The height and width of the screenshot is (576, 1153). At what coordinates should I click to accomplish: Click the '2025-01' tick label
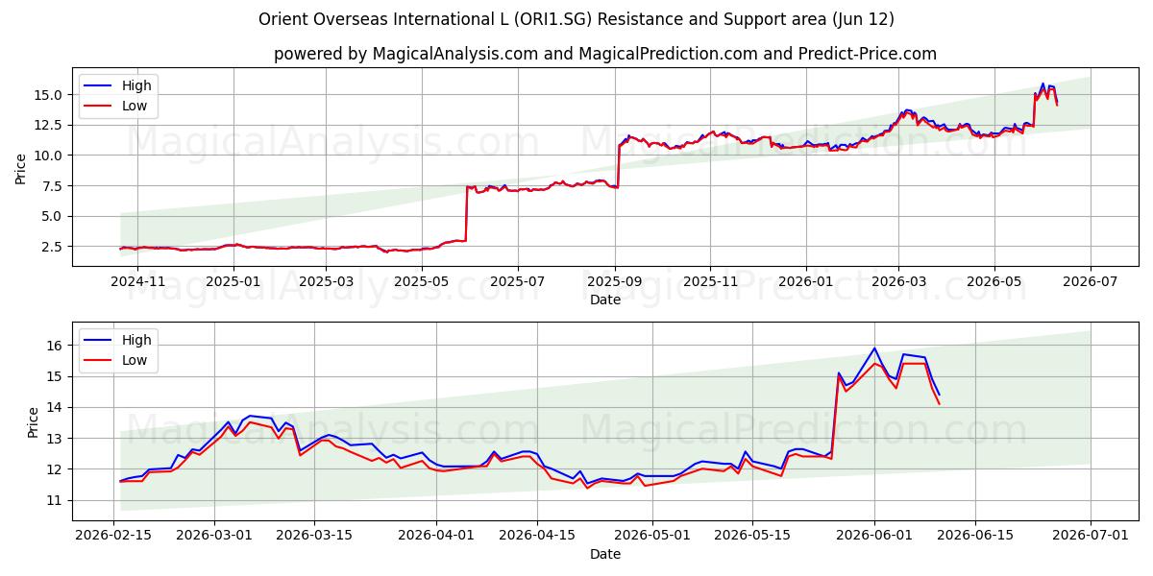(233, 281)
